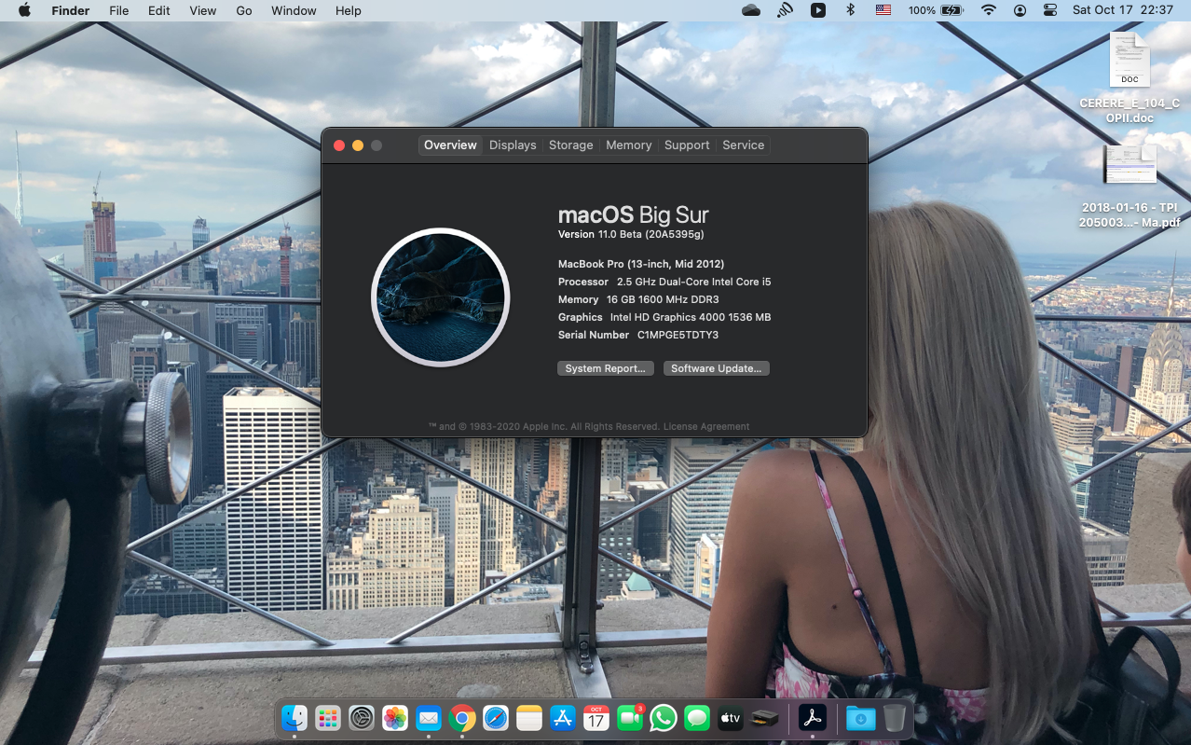Open FaceTime with notification badge
Image resolution: width=1191 pixels, height=745 pixels.
[x=630, y=718]
